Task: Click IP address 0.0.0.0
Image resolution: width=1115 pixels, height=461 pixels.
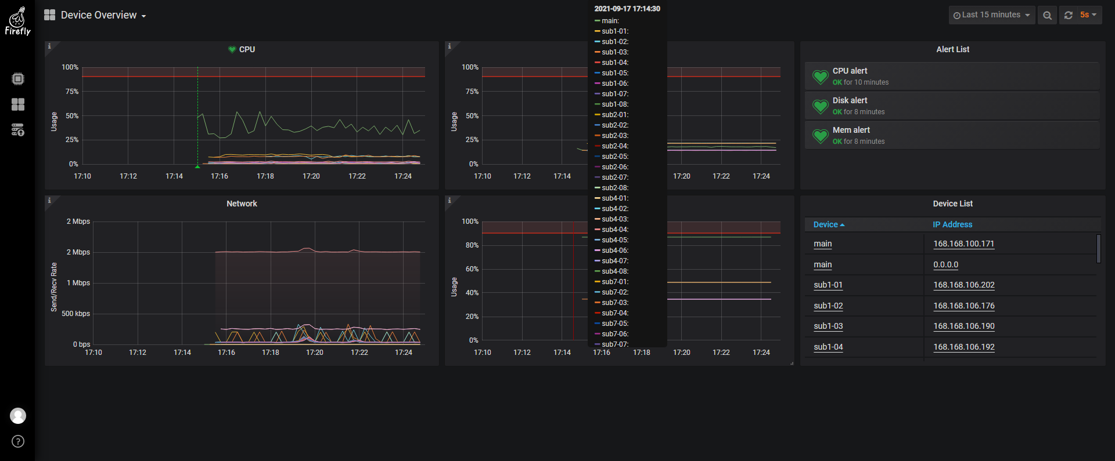Action: [x=945, y=264]
